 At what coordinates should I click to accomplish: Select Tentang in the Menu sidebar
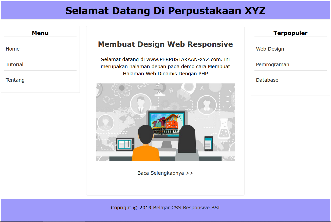pos(15,80)
